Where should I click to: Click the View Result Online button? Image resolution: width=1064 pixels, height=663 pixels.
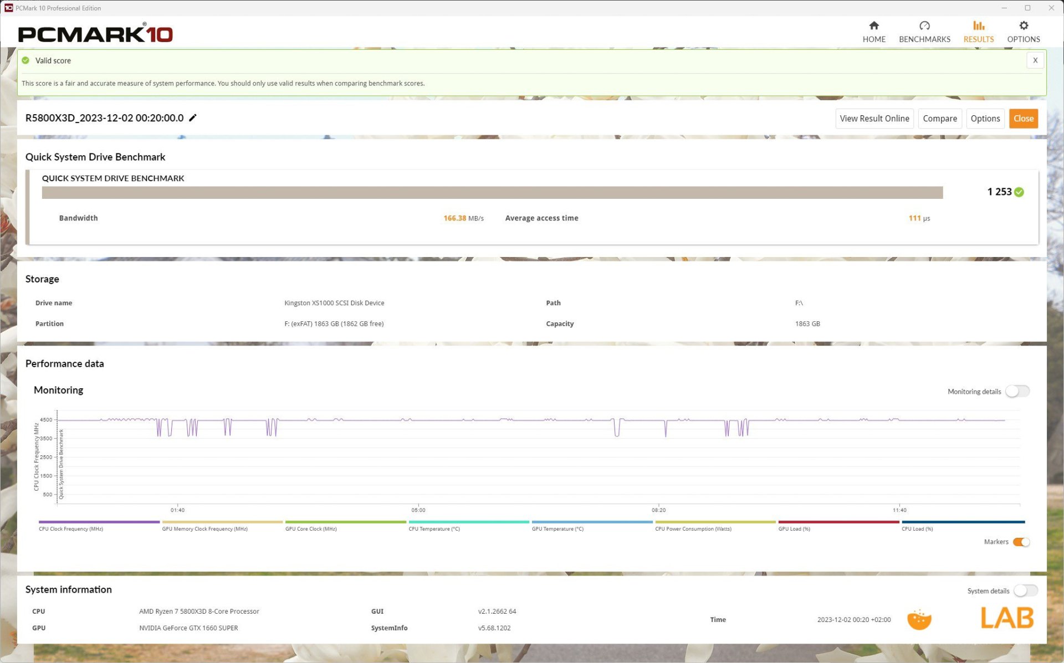coord(874,119)
